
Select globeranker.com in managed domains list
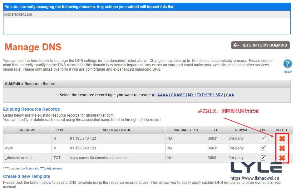coord(18,14)
